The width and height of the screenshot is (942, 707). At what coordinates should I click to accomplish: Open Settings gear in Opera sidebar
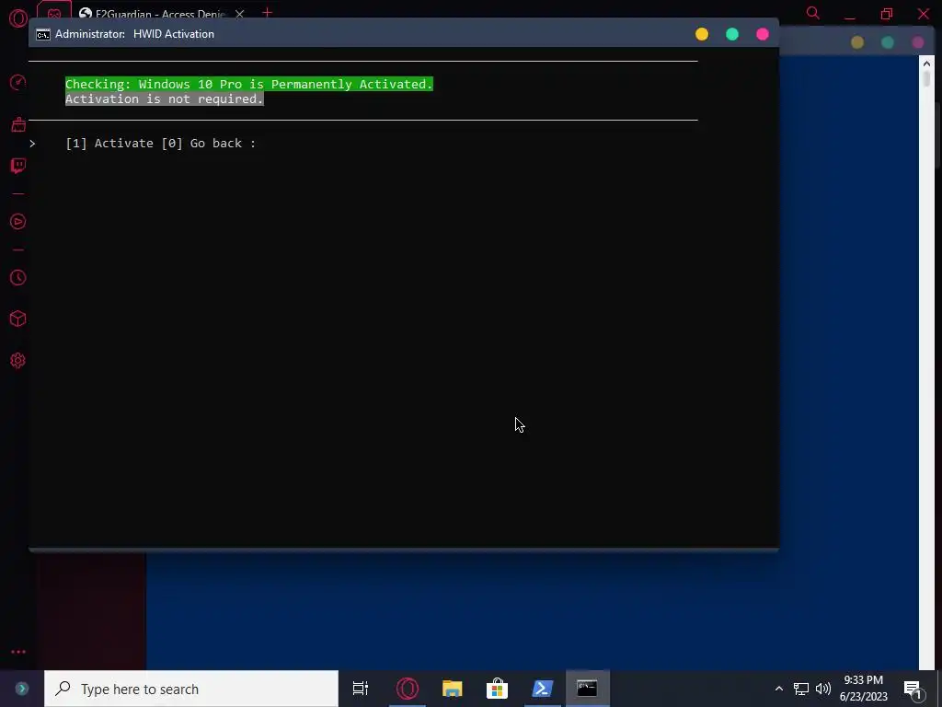18,360
